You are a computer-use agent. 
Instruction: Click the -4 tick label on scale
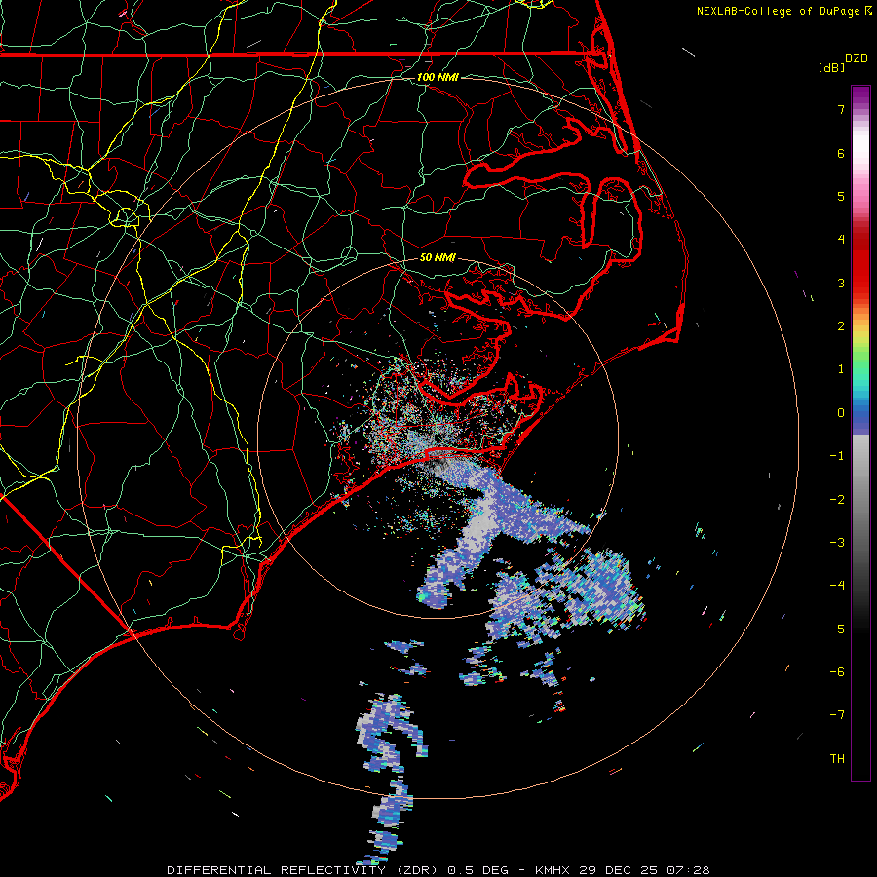(x=837, y=586)
